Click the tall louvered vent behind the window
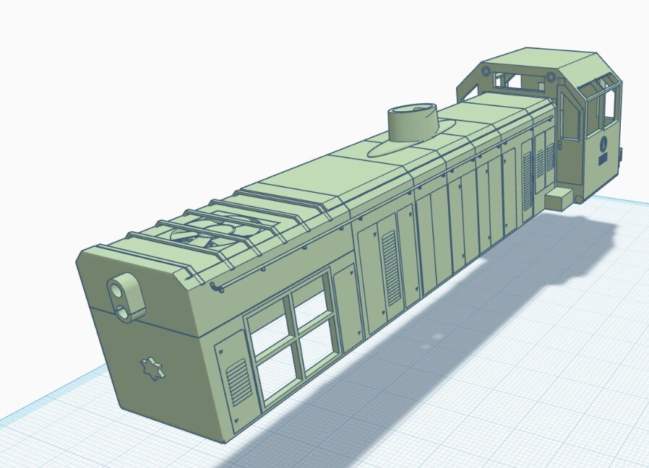This screenshot has height=468, width=649. tap(391, 268)
